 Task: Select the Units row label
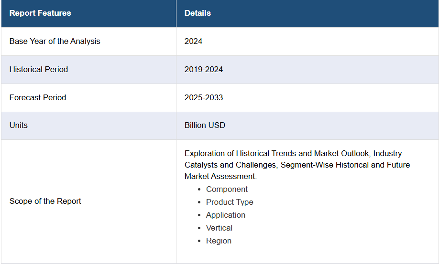point(19,125)
